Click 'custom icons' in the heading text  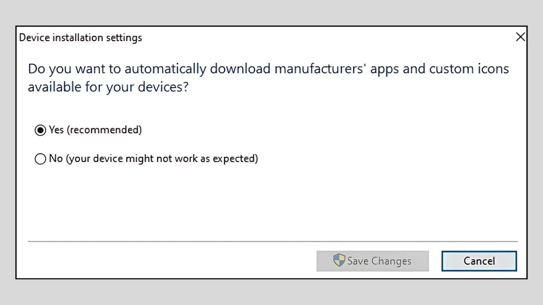pyautogui.click(x=469, y=69)
